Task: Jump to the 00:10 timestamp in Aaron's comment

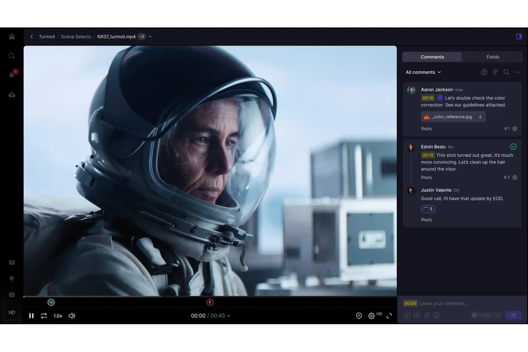Action: (x=428, y=98)
